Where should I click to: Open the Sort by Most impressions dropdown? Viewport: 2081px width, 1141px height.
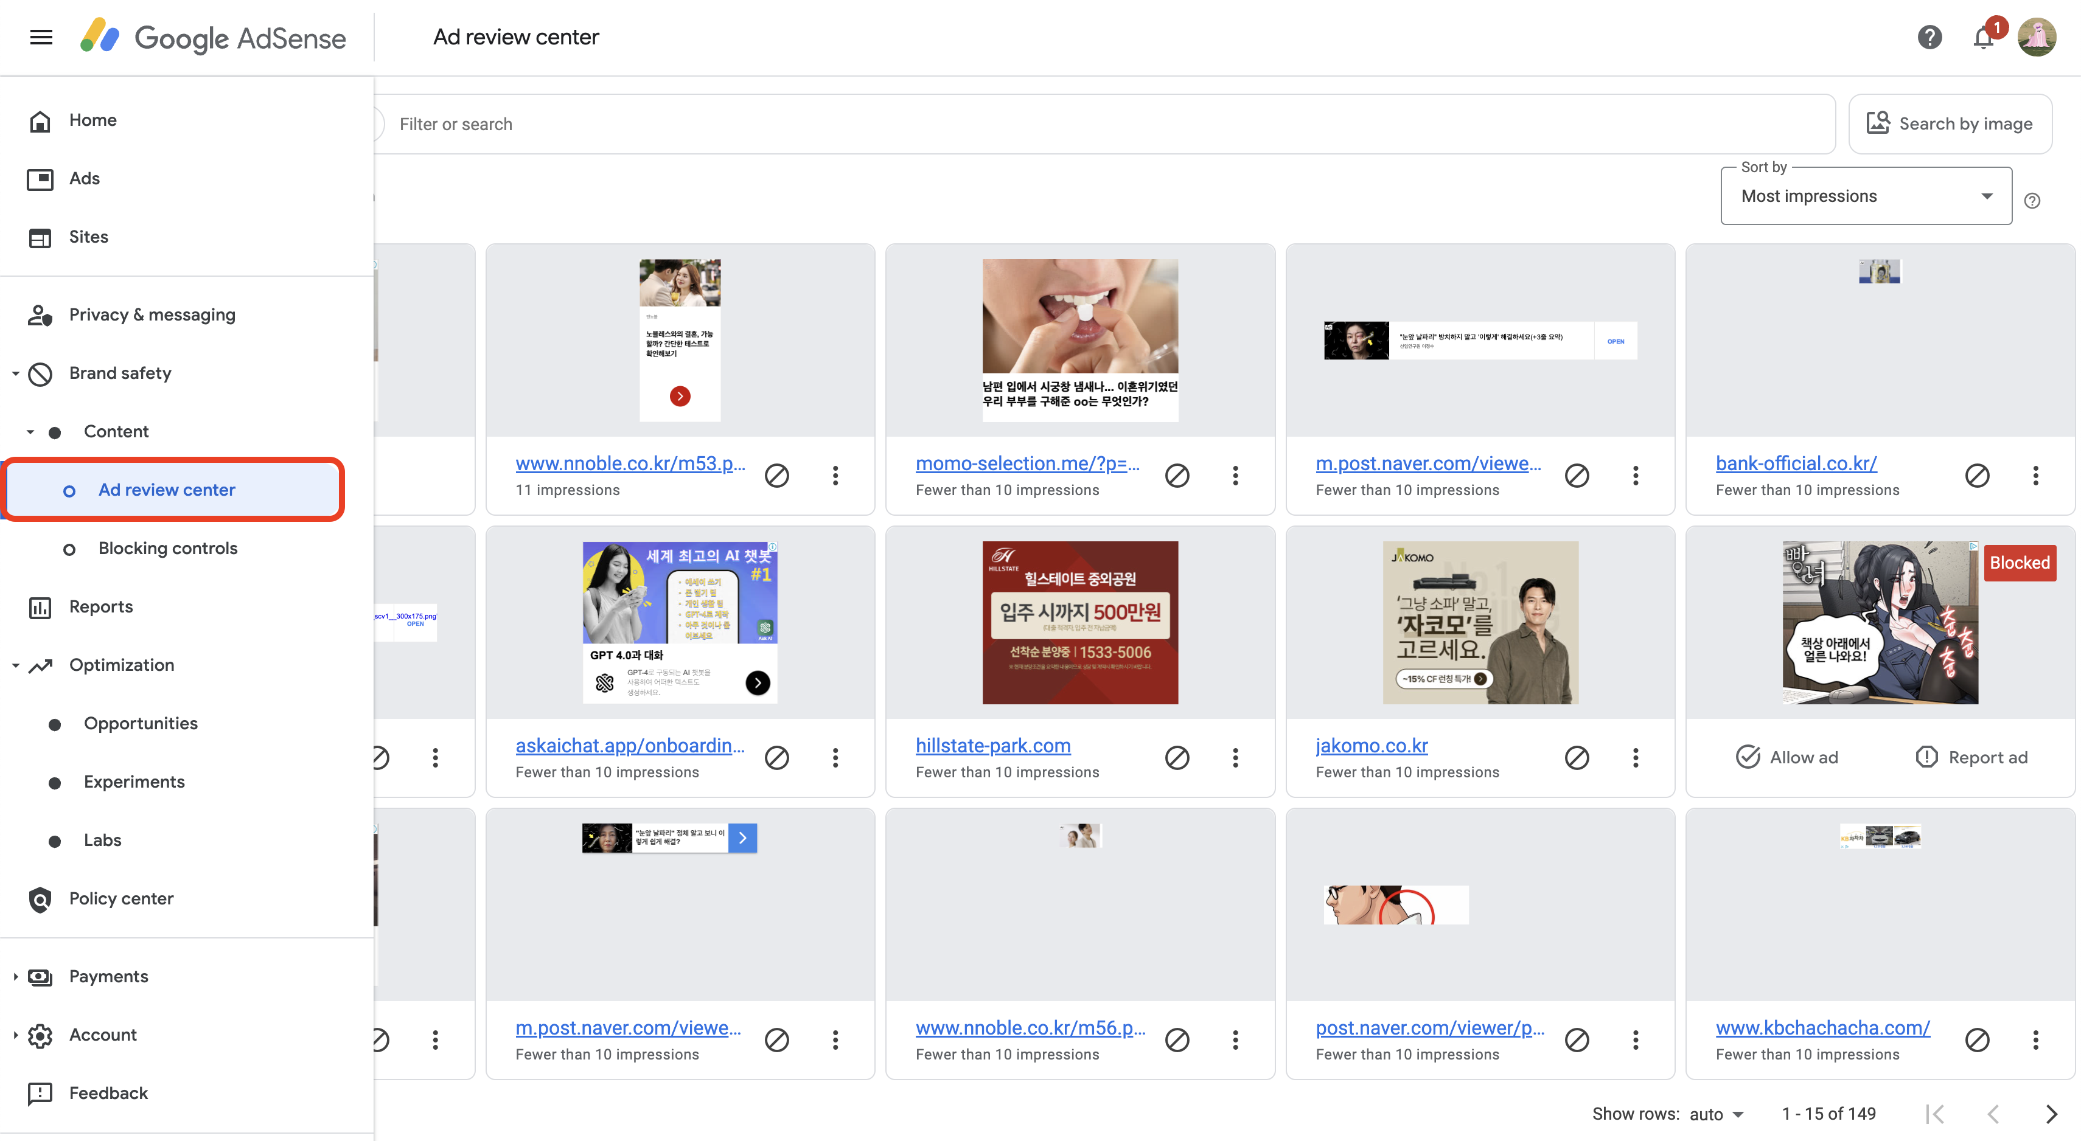coord(1866,196)
